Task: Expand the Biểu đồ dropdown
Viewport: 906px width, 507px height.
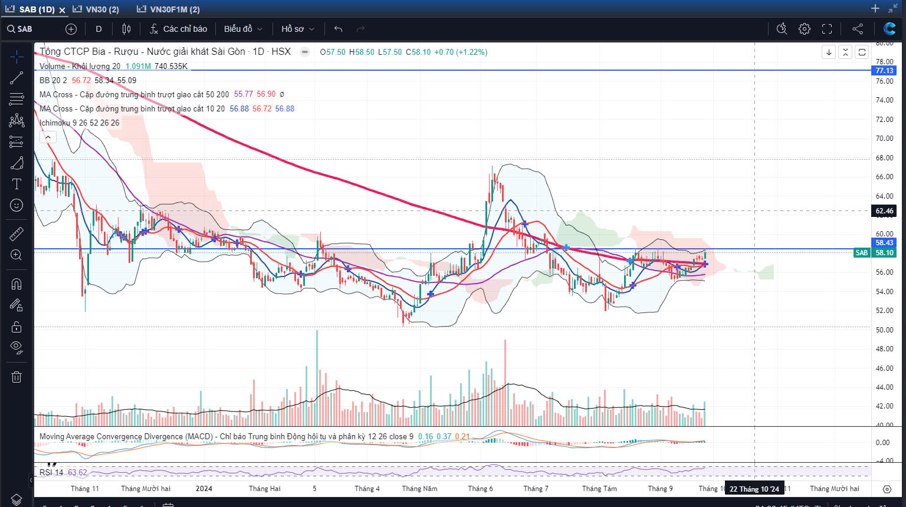Action: click(x=243, y=29)
